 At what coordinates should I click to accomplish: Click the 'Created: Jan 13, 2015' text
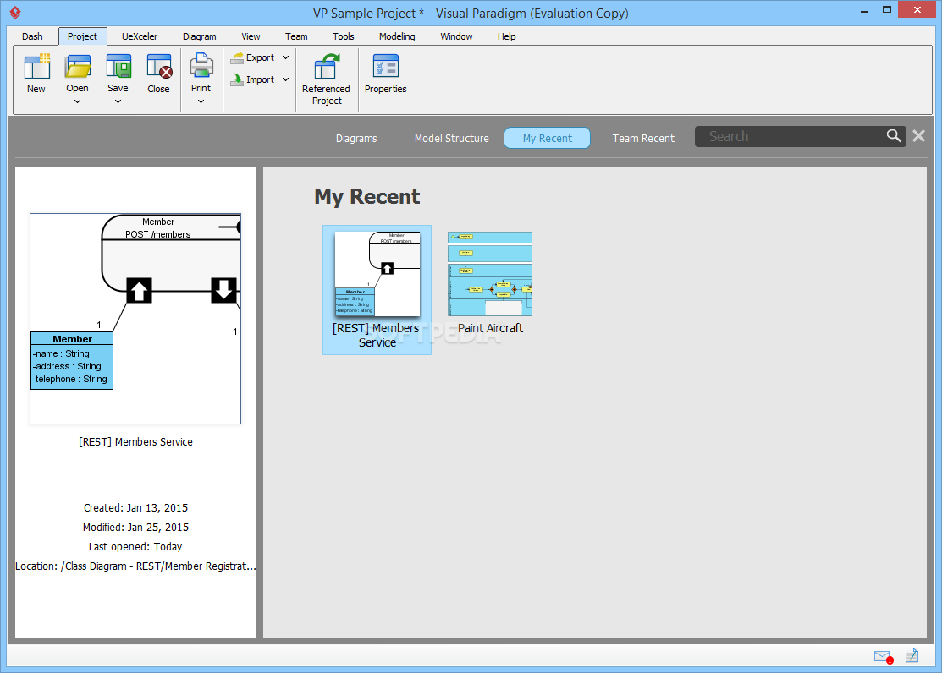point(135,508)
